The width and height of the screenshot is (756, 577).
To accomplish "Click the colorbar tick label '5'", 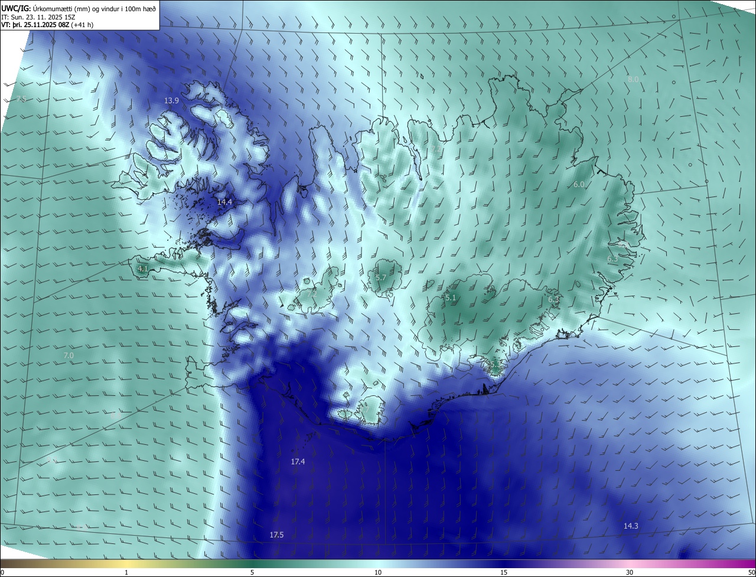I will point(252,572).
